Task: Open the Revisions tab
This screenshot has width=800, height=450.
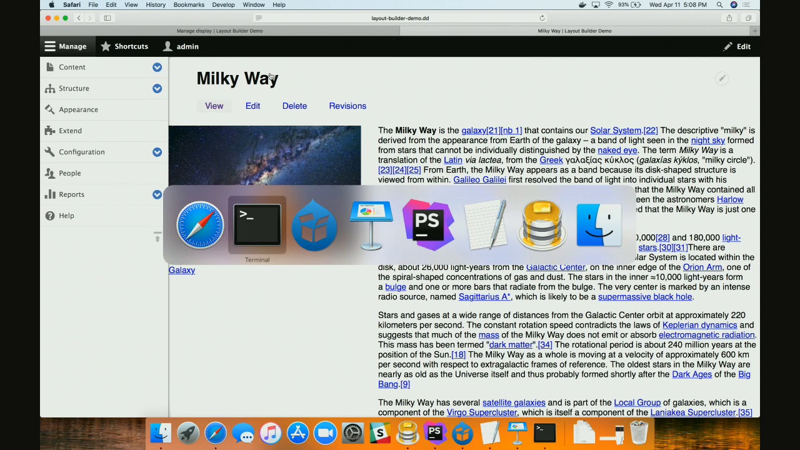Action: pos(347,106)
